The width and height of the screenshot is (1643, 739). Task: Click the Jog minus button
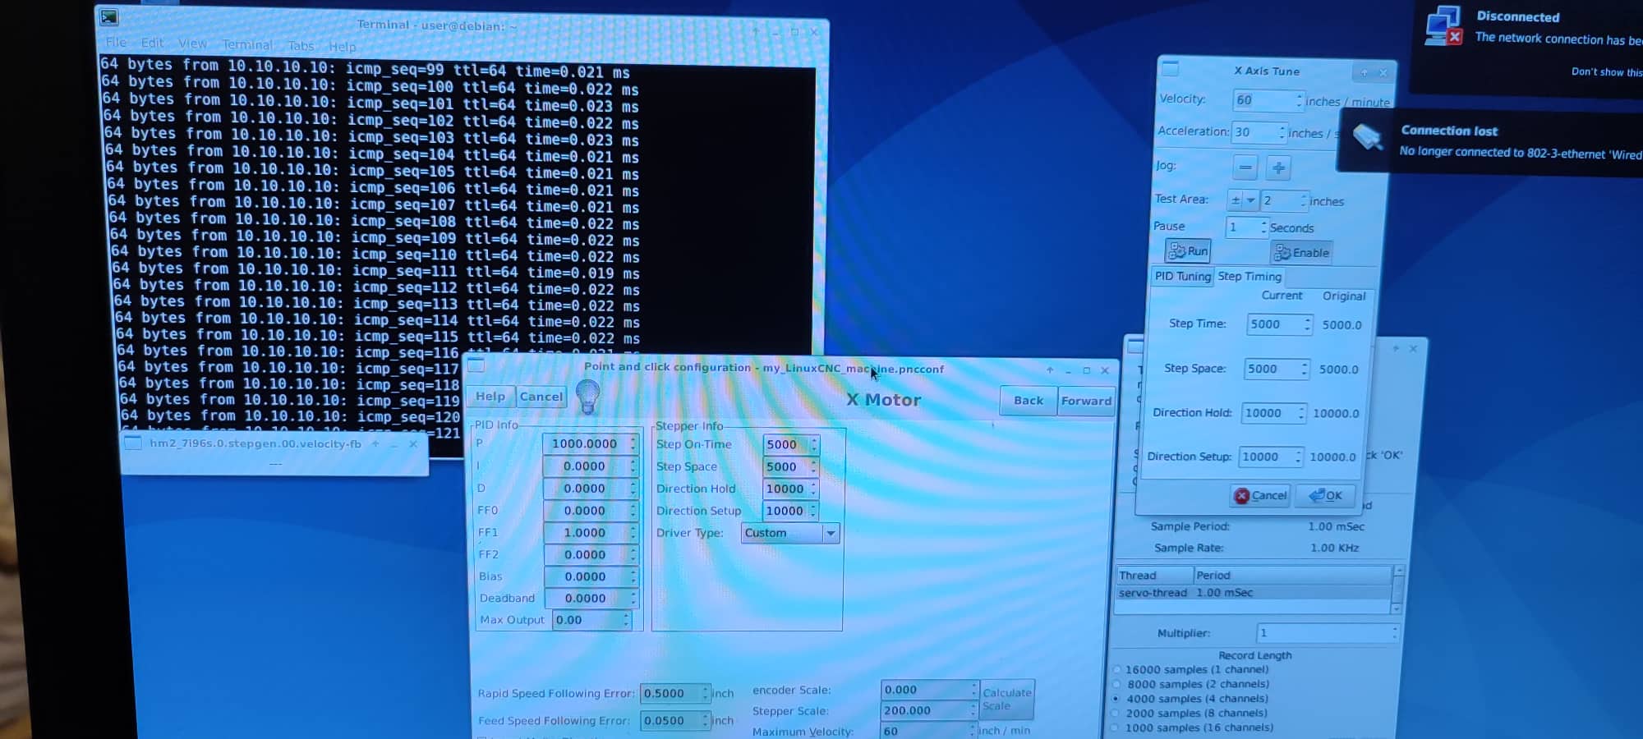coord(1245,168)
